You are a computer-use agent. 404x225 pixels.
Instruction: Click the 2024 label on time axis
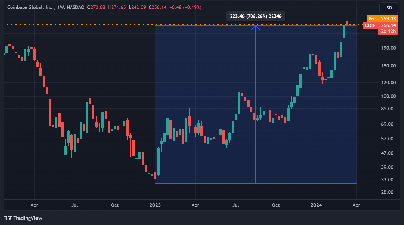(x=316, y=205)
